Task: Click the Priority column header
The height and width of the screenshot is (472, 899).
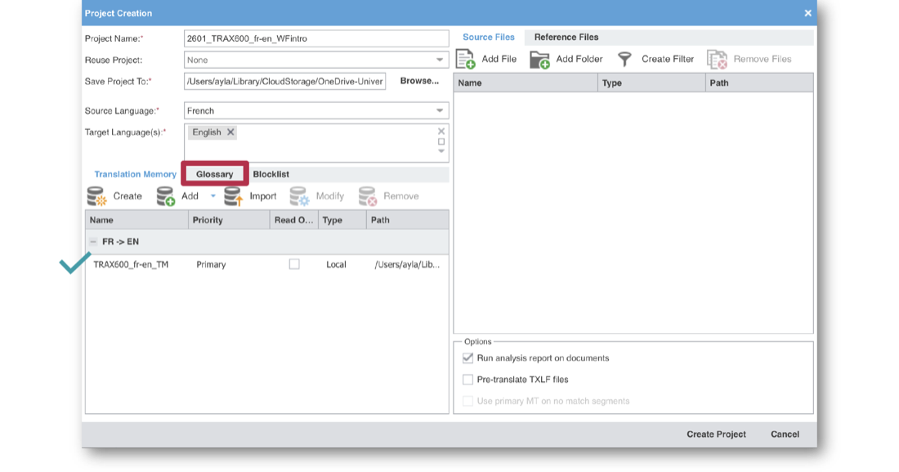Action: click(229, 220)
